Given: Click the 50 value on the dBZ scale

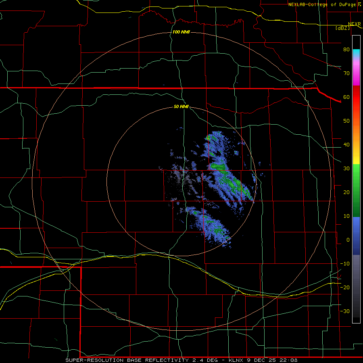Looking at the screenshot, I should [346, 121].
